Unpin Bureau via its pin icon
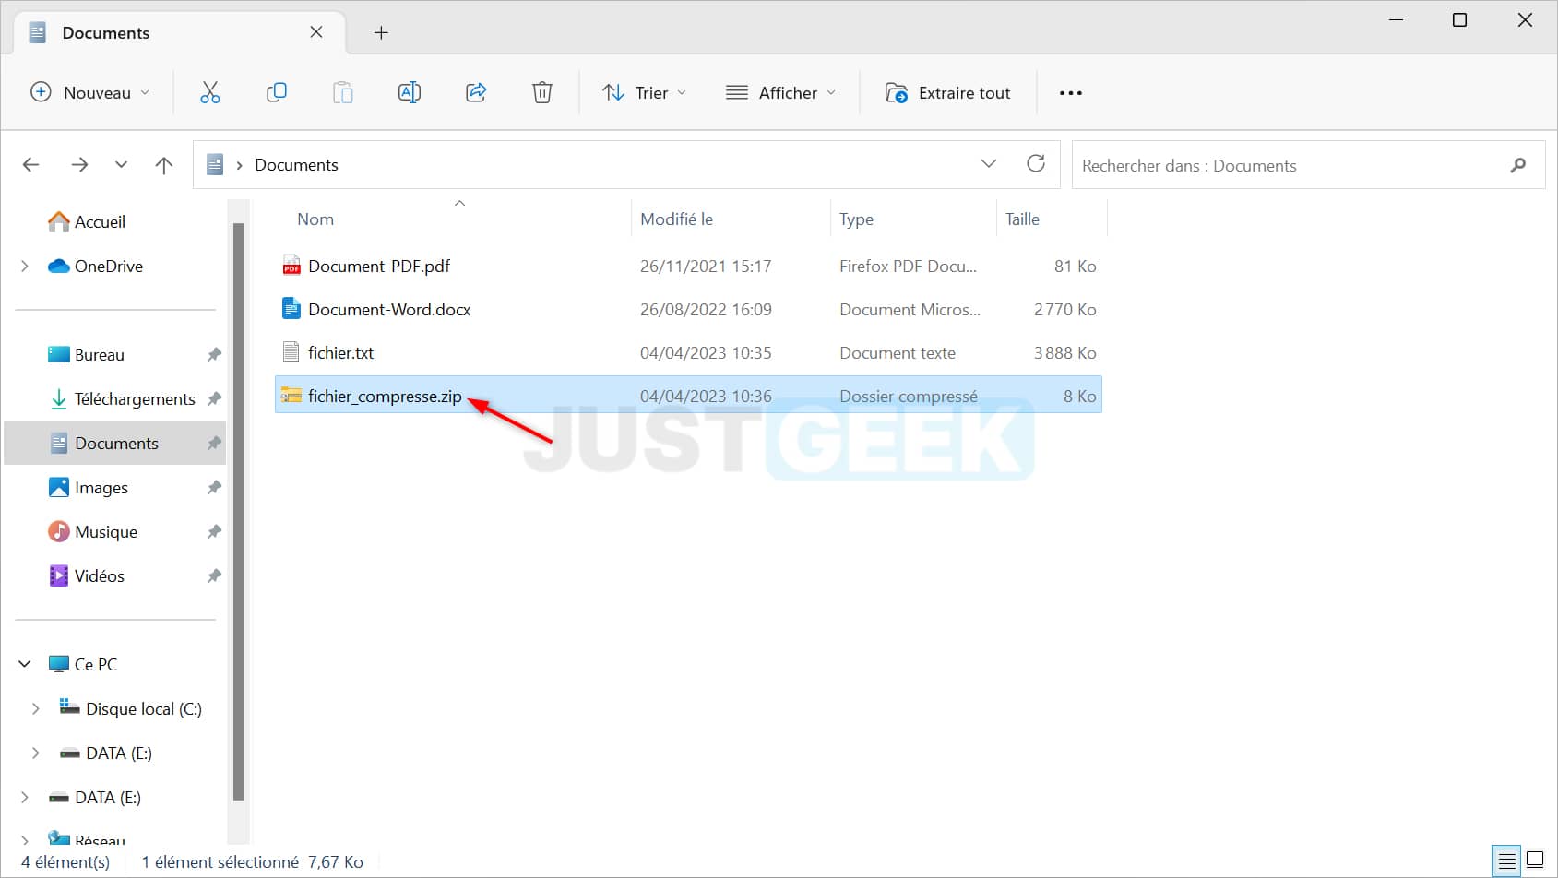 pos(214,354)
